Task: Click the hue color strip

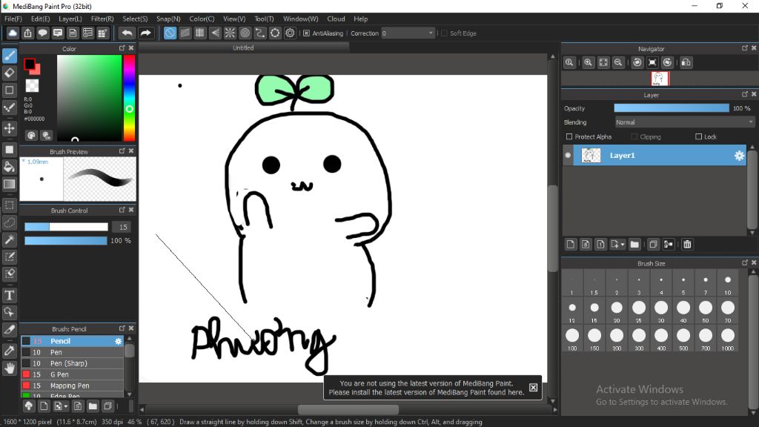Action: [129, 98]
